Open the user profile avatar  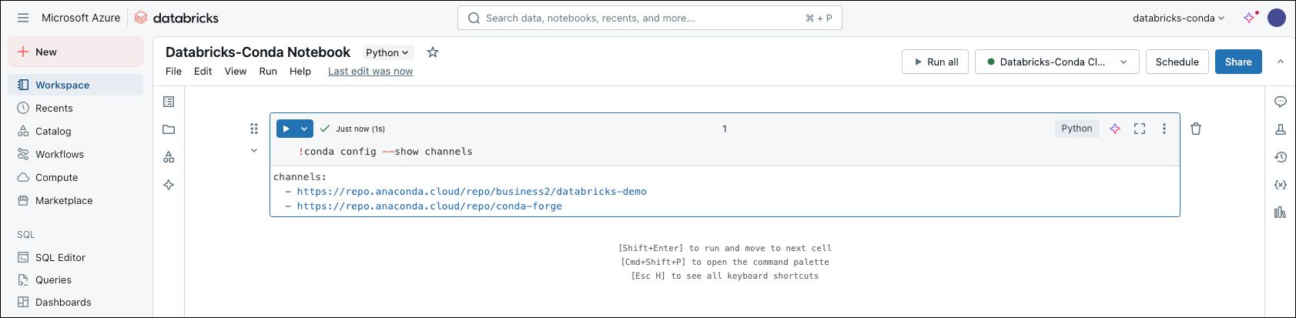1277,18
